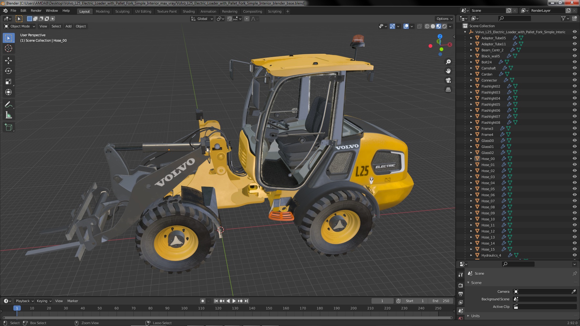Switch to the Shading workspace tab

pyautogui.click(x=188, y=11)
